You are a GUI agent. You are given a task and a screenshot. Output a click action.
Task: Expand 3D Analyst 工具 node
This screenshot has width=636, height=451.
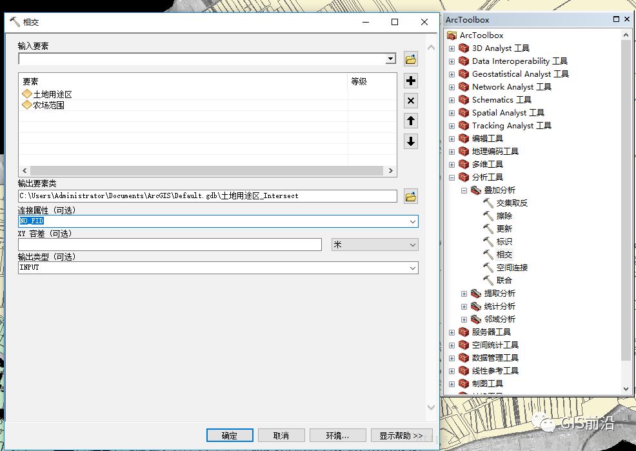[452, 48]
